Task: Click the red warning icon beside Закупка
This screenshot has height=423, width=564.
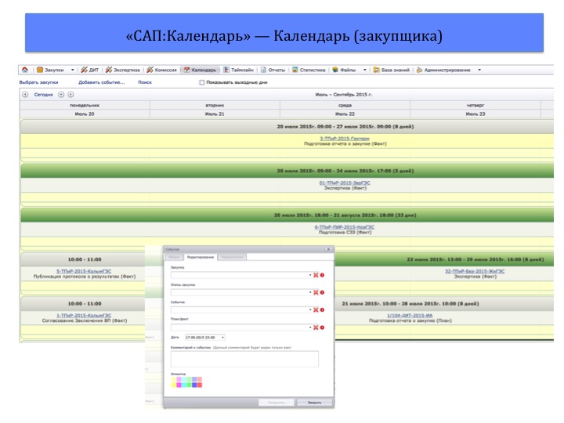Action: tap(322, 275)
